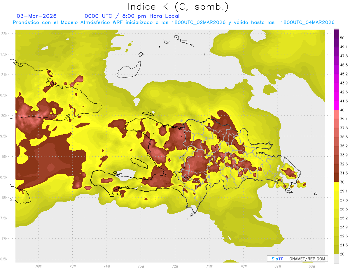Click the color bar value 26.5
Image resolution: width=350 pixels, height=270 pixels.
point(344,209)
